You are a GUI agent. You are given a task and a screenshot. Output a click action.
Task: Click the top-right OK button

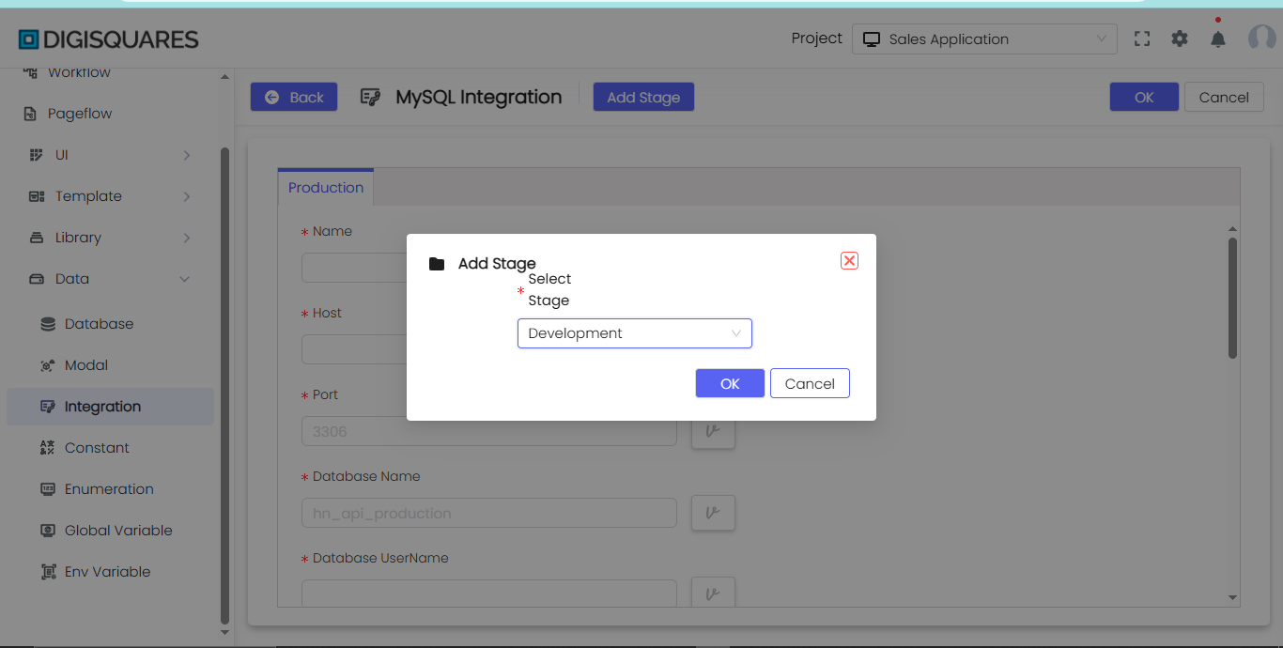click(1144, 97)
